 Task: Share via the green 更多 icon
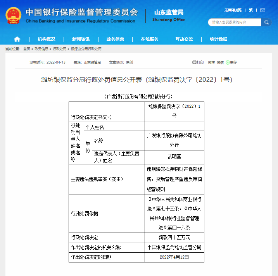(231, 62)
